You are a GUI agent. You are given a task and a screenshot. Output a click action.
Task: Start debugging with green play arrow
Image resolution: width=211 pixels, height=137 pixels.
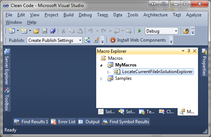click(x=140, y=31)
